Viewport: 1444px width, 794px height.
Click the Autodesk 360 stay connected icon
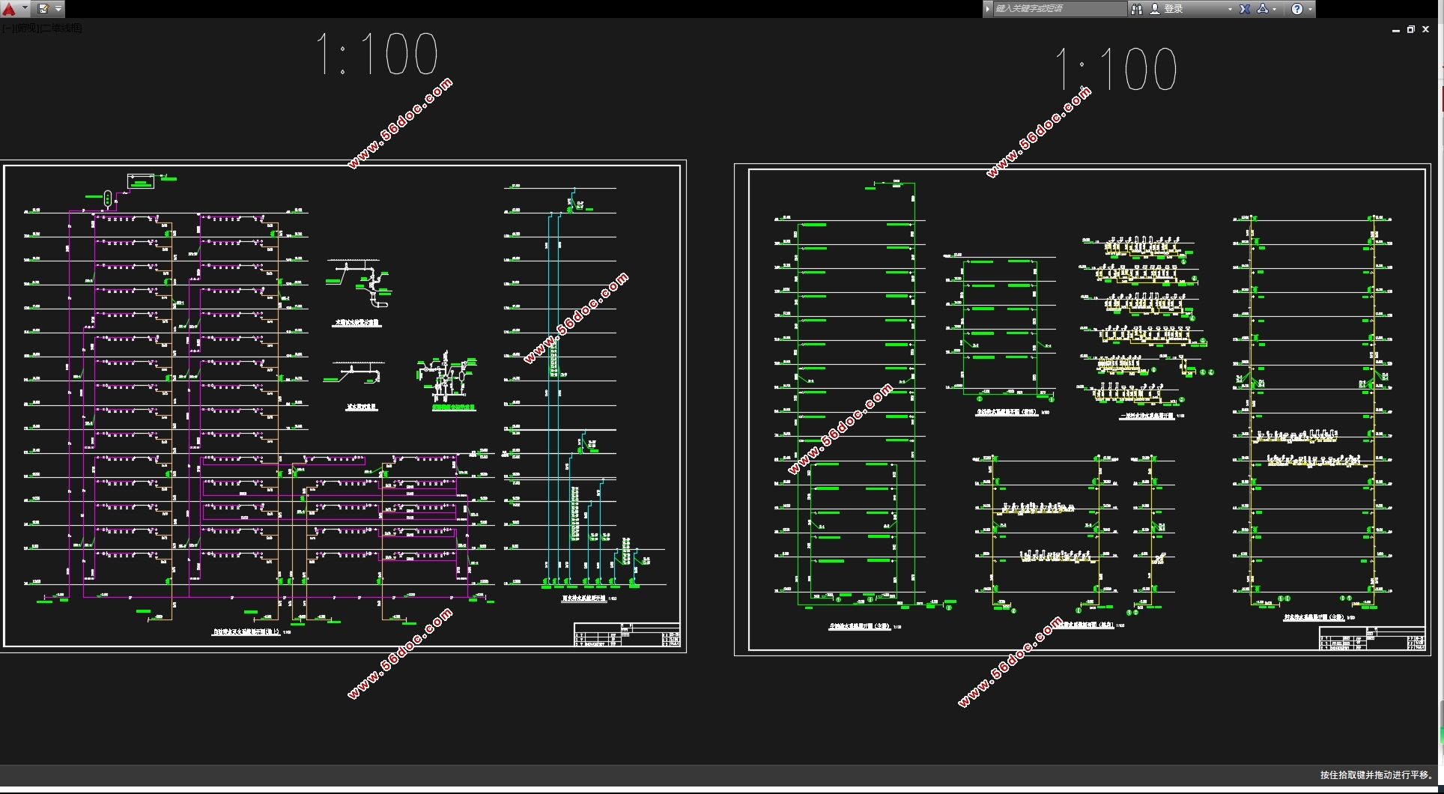coord(1263,9)
